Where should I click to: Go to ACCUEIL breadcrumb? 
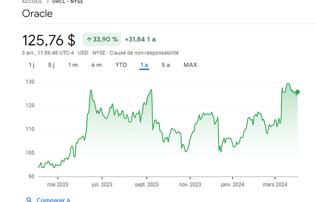32,2
